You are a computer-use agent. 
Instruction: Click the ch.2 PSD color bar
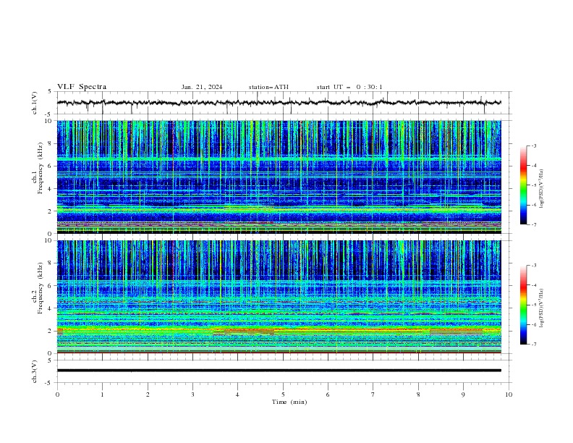[x=524, y=305]
